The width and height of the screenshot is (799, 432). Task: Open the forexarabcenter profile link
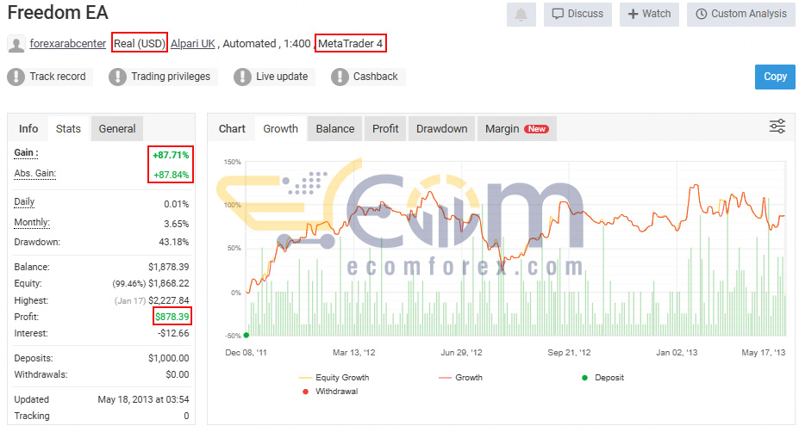(68, 44)
